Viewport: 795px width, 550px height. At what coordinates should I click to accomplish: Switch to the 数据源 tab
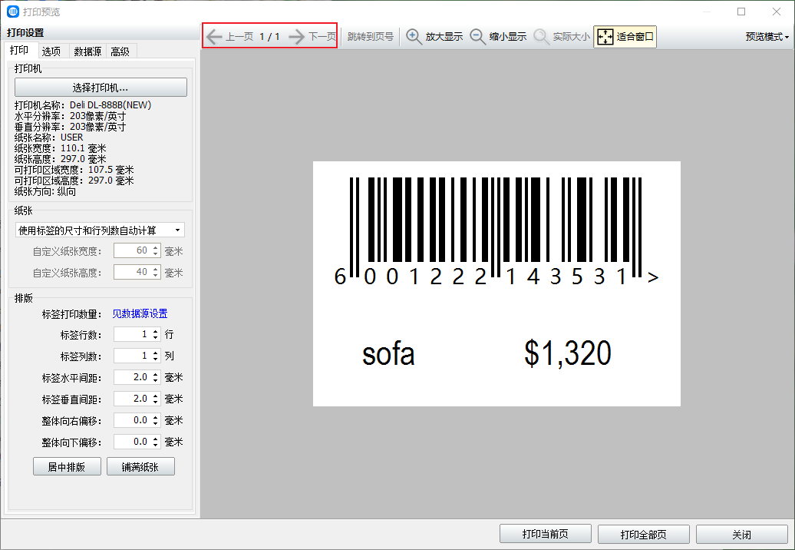[x=87, y=51]
